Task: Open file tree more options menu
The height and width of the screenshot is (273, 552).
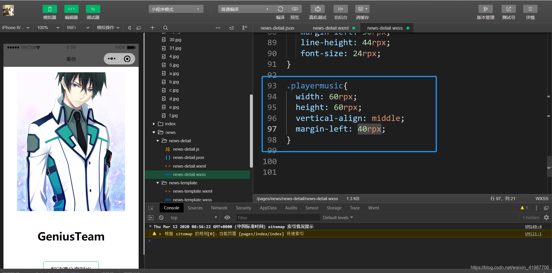Action: [218, 28]
